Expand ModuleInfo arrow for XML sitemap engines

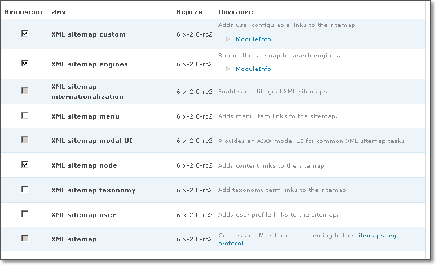[228, 69]
